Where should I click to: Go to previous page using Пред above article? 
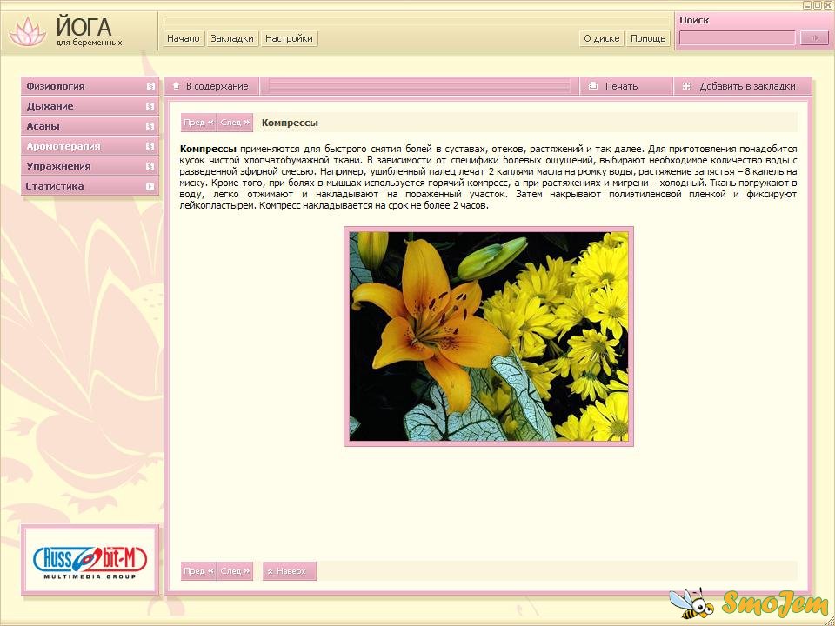pos(198,123)
